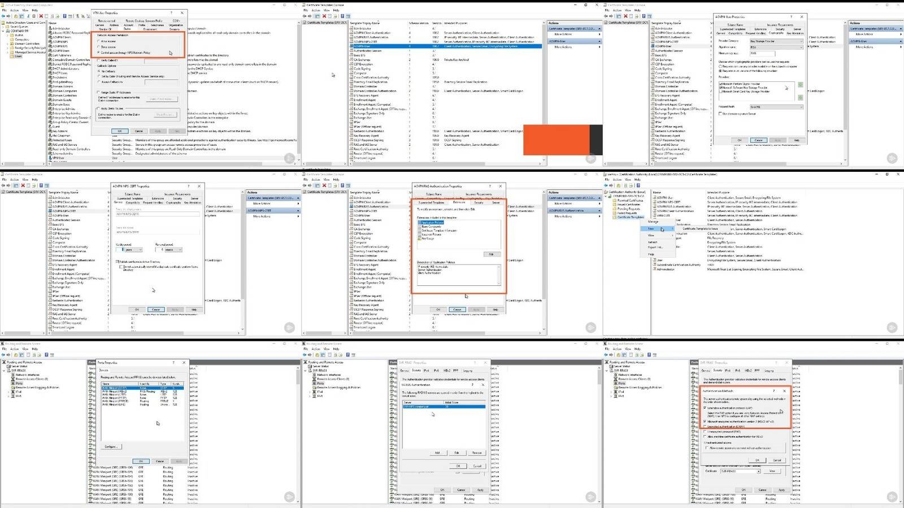This screenshot has width=904, height=508.
Task: Open validity period units dropdown showing years
Action: tap(134, 250)
